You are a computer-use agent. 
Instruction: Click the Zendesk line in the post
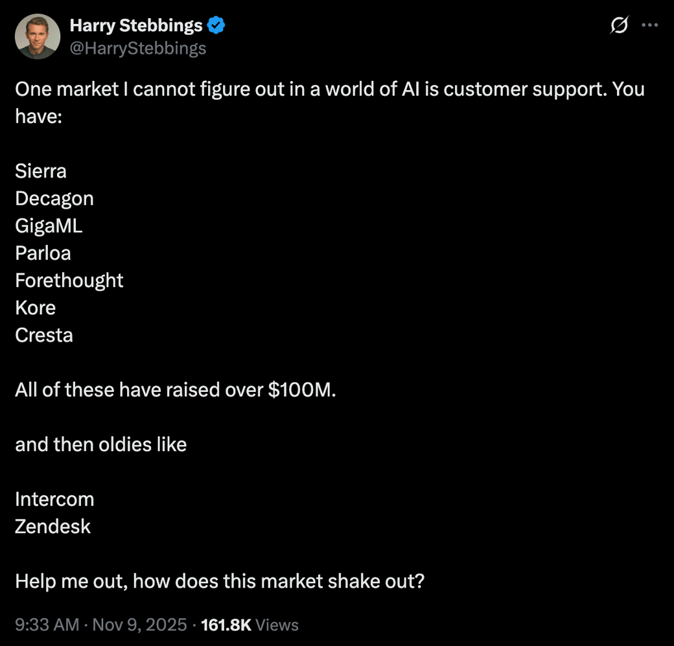click(53, 526)
